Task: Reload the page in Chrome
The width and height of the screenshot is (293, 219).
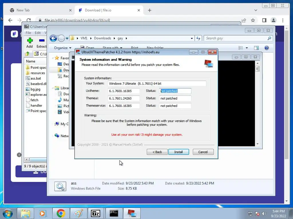Action: (29, 20)
